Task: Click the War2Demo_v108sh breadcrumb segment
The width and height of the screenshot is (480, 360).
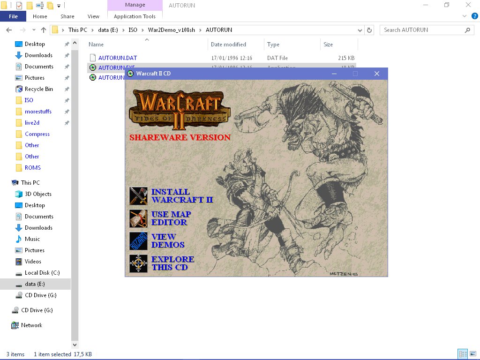Action: (172, 30)
